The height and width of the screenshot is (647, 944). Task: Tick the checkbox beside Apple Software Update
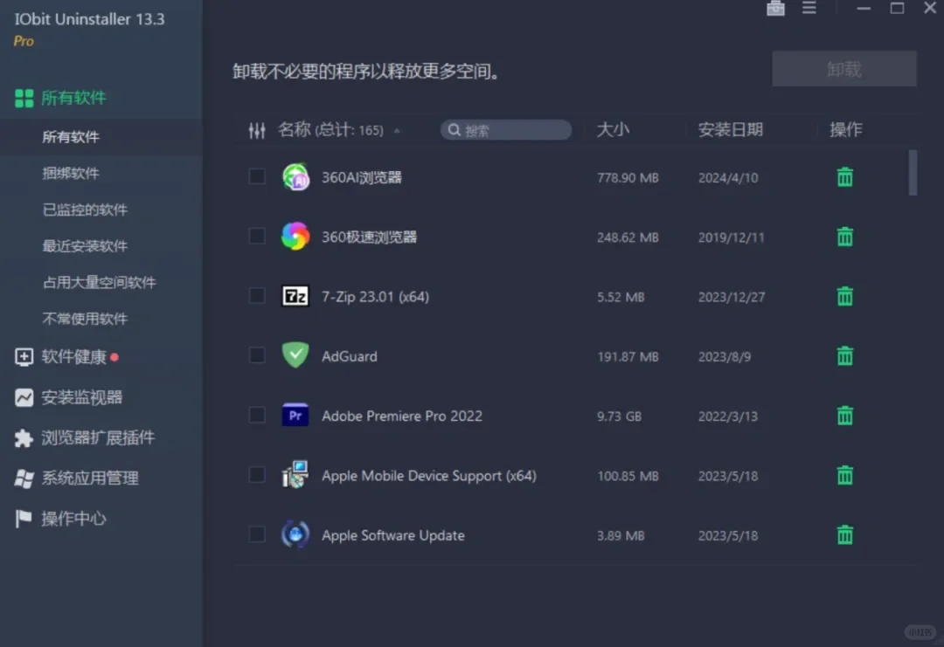257,535
